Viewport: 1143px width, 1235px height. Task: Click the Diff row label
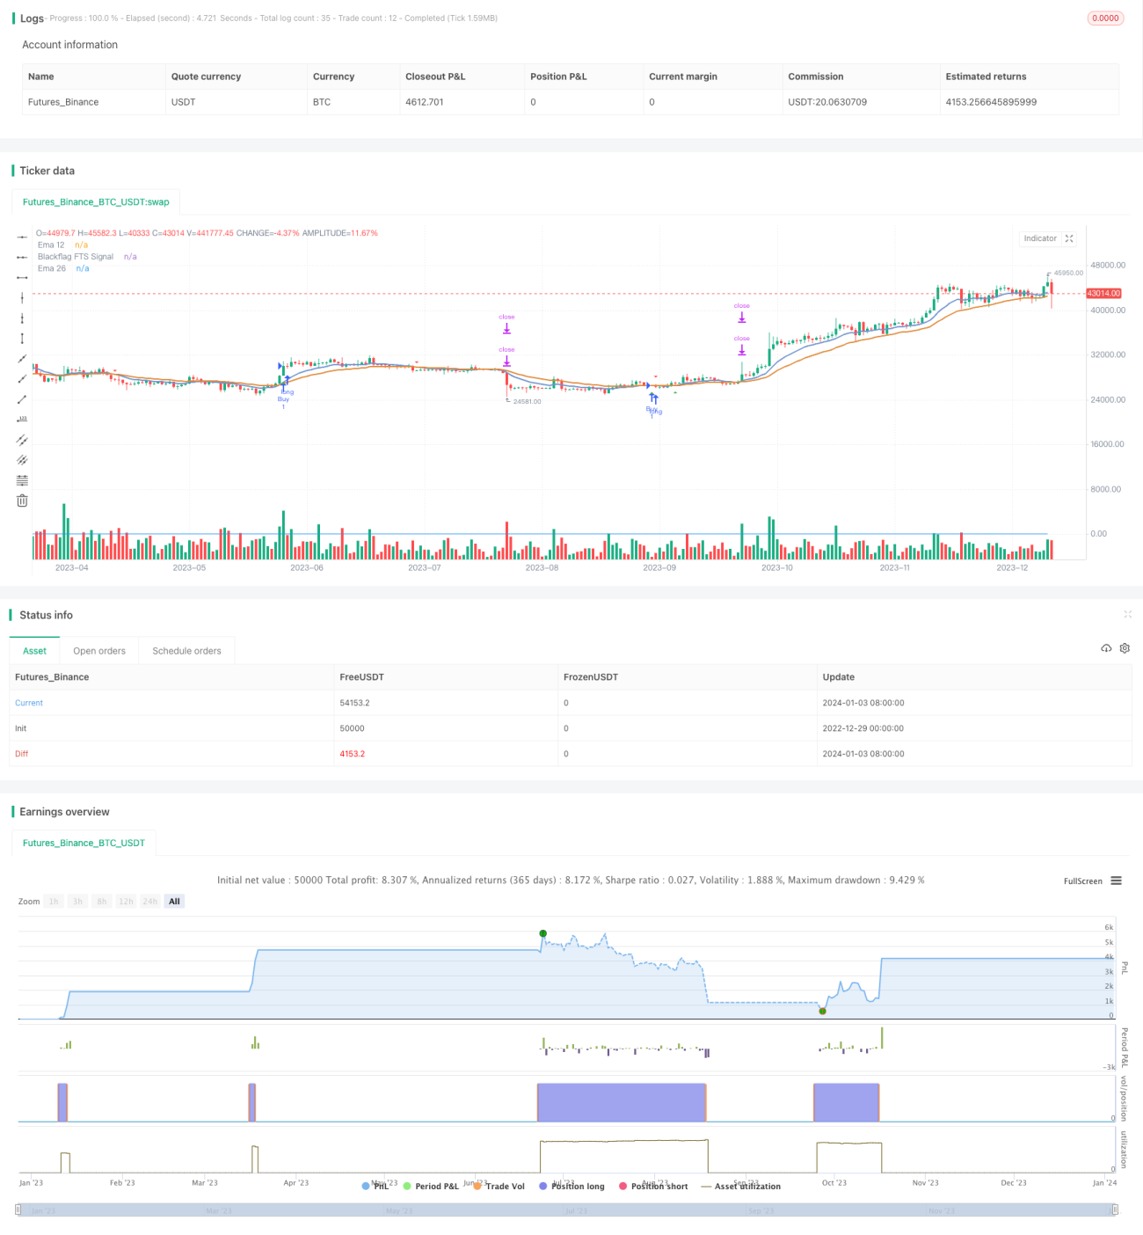pyautogui.click(x=21, y=754)
